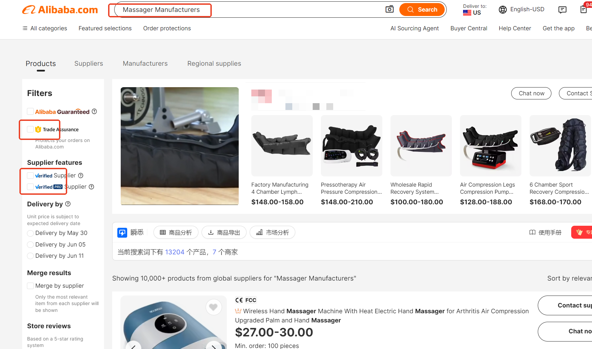Click the Delivery by help icon
The width and height of the screenshot is (592, 349).
[x=68, y=204]
